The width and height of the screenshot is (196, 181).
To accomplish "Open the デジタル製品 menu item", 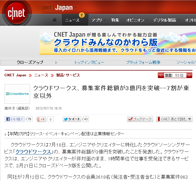I will coord(164,20).
